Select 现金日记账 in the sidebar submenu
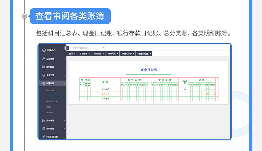 pos(51,96)
